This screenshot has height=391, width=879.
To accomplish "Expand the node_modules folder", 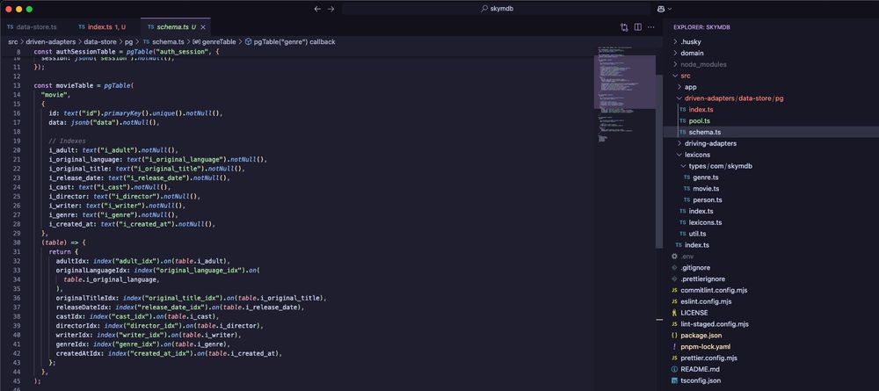I will click(703, 64).
